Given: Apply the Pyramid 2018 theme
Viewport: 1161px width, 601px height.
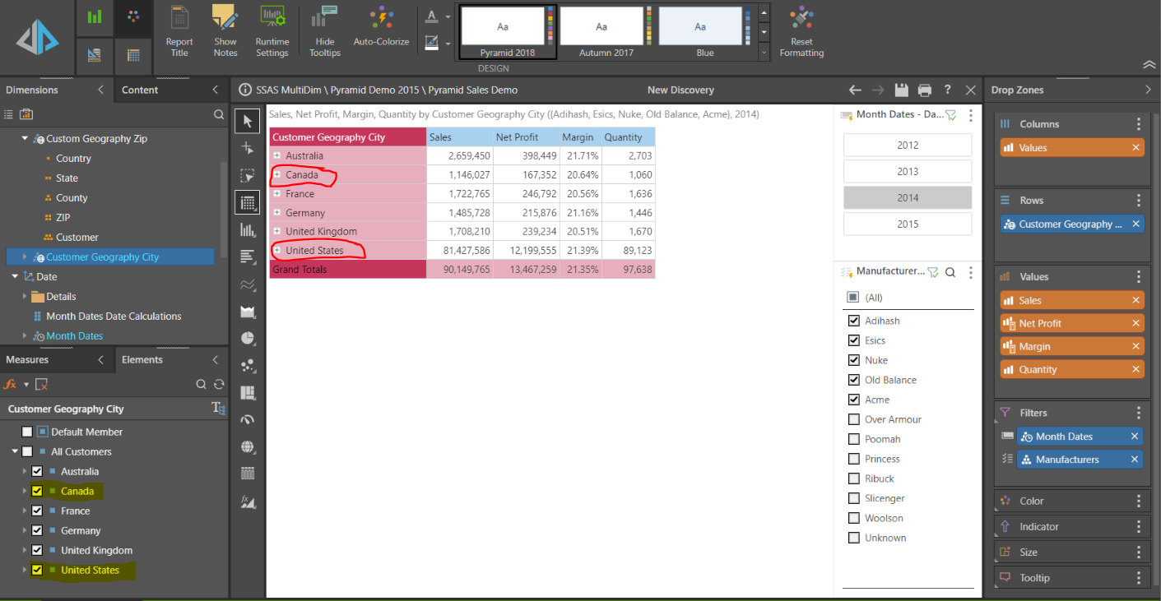Looking at the screenshot, I should pos(507,32).
